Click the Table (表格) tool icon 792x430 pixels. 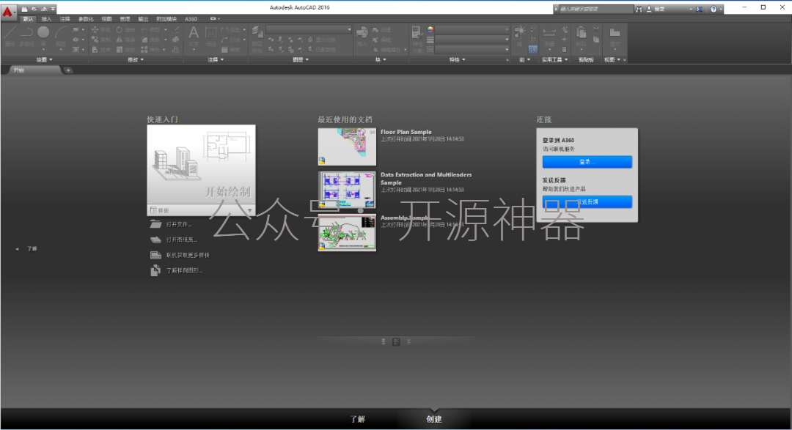click(x=225, y=50)
